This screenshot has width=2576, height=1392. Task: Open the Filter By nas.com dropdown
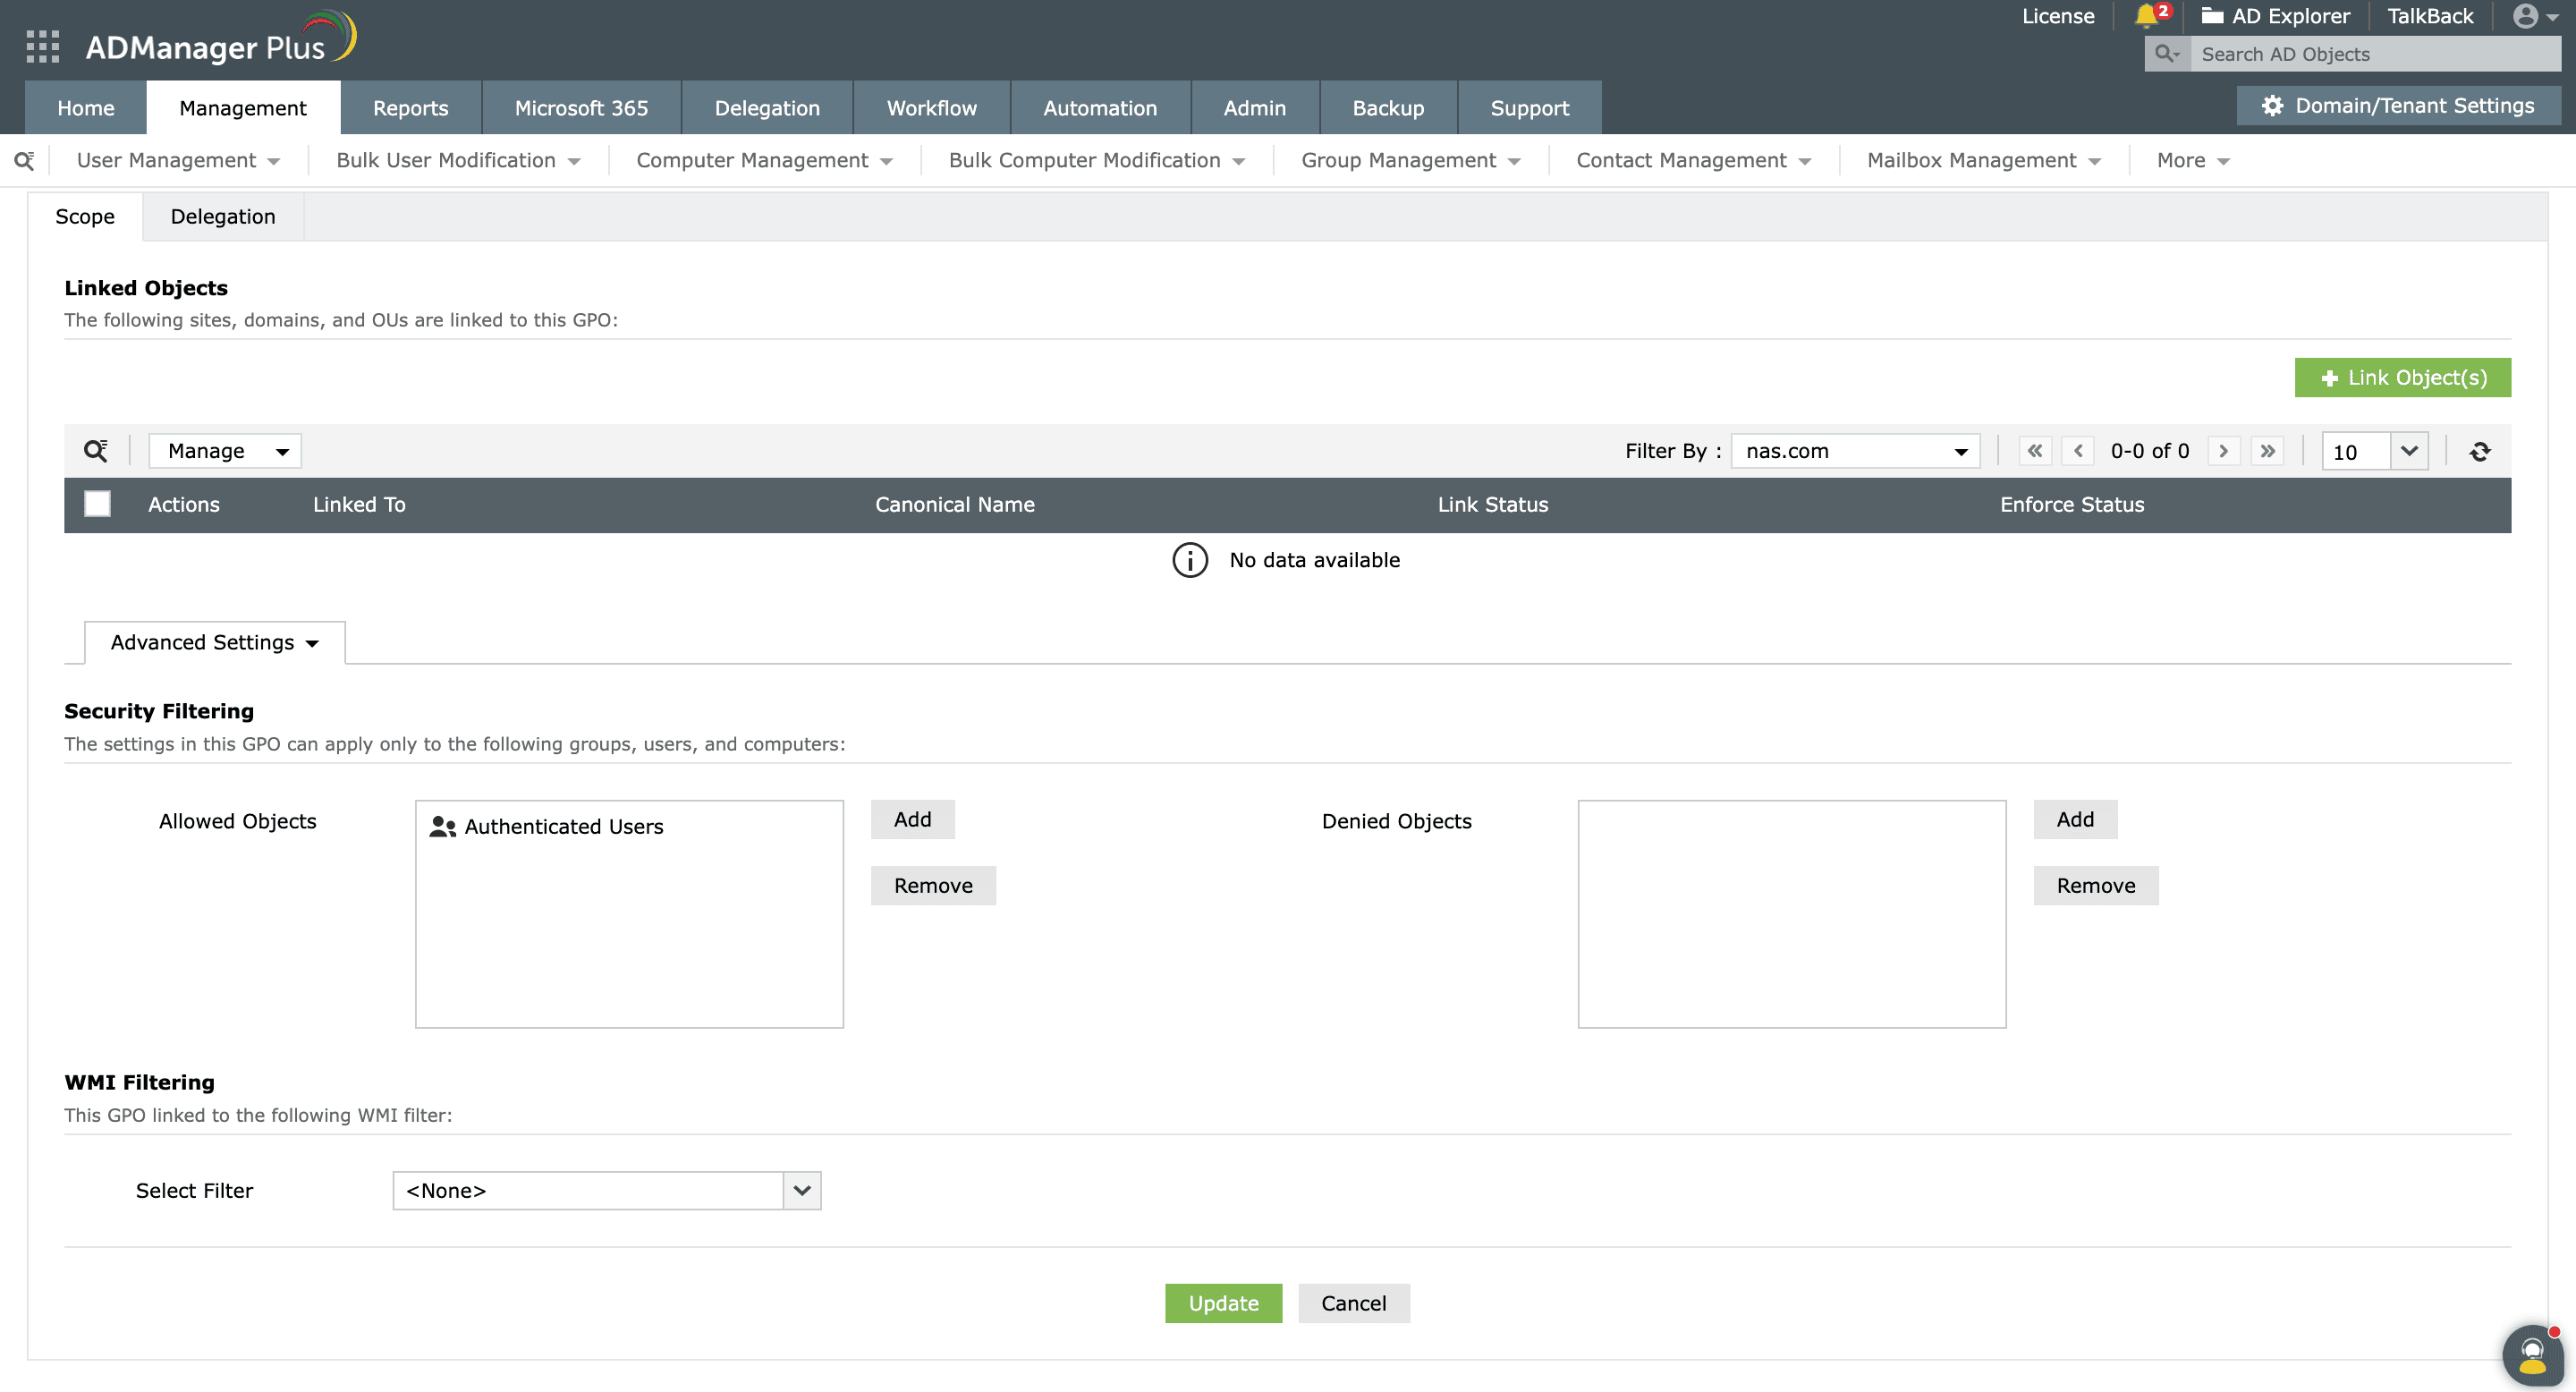coord(1855,451)
